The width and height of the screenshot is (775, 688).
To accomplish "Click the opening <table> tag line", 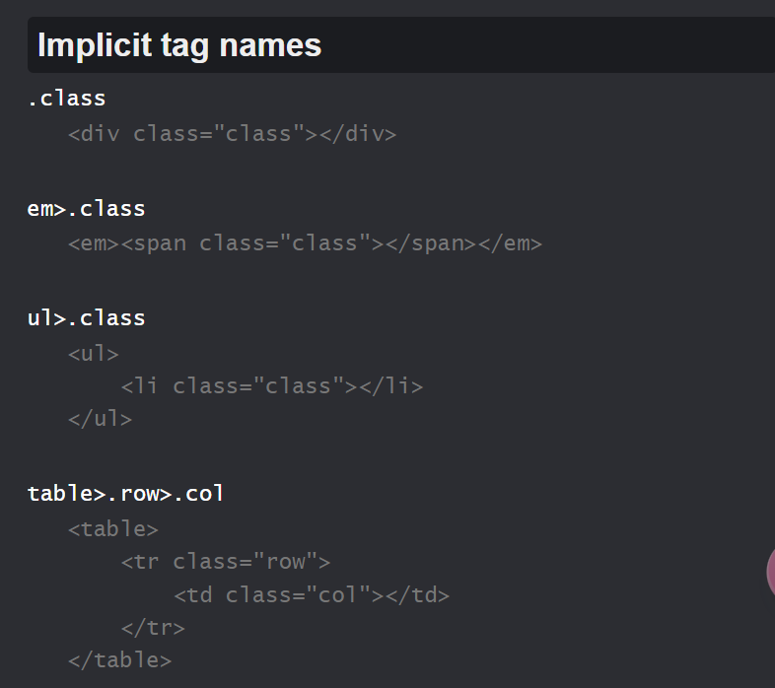I will pyautogui.click(x=113, y=529).
